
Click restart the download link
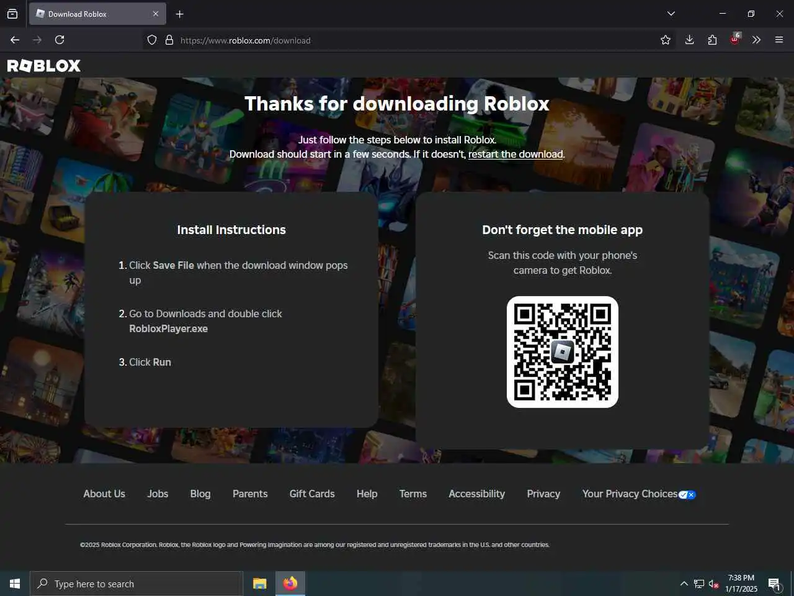[x=515, y=154]
